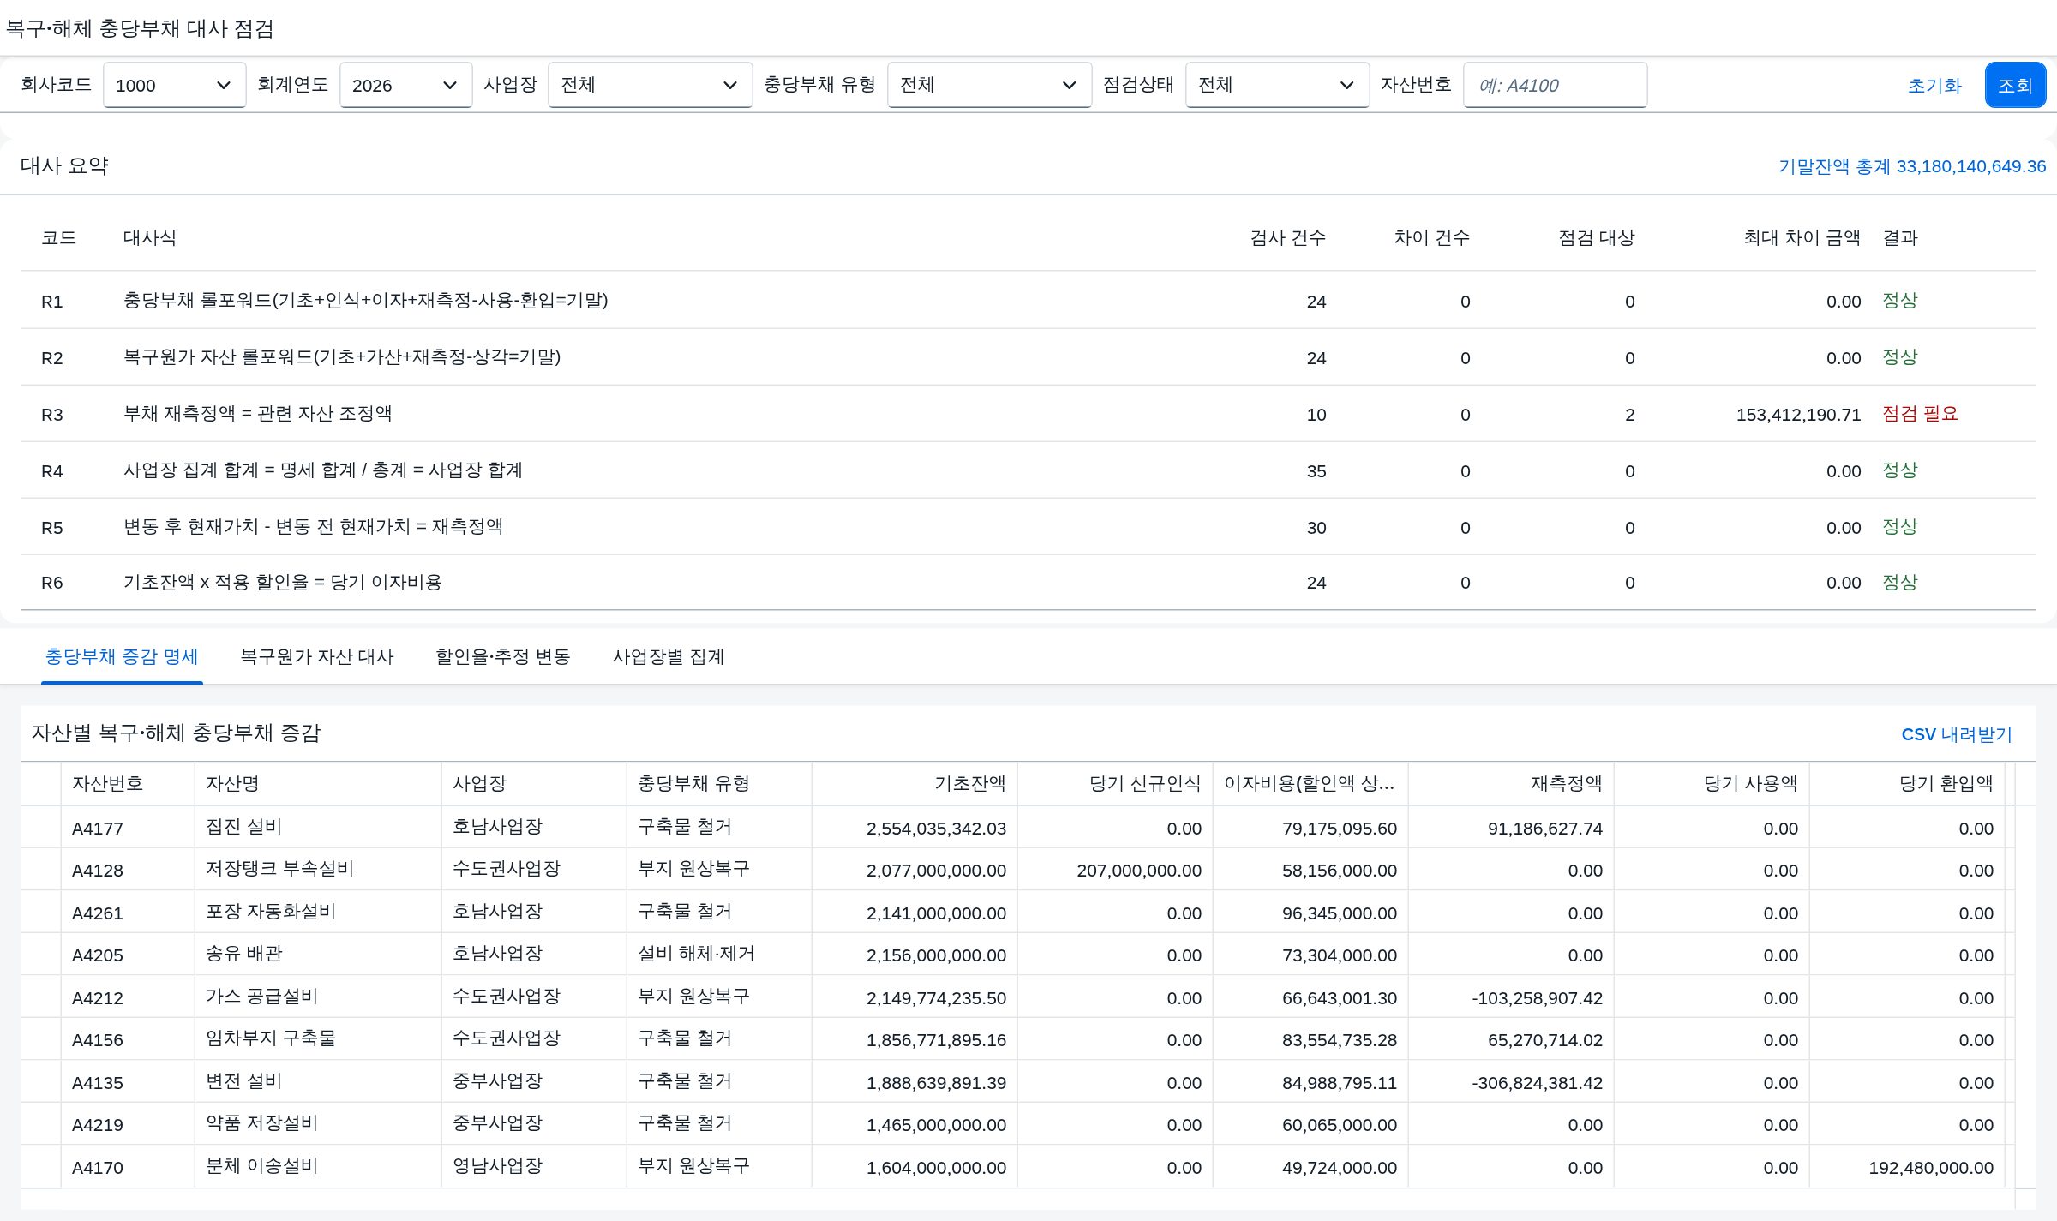Sort by 이자비용(할인액 상… column header
2057x1221 pixels.
coord(1310,783)
